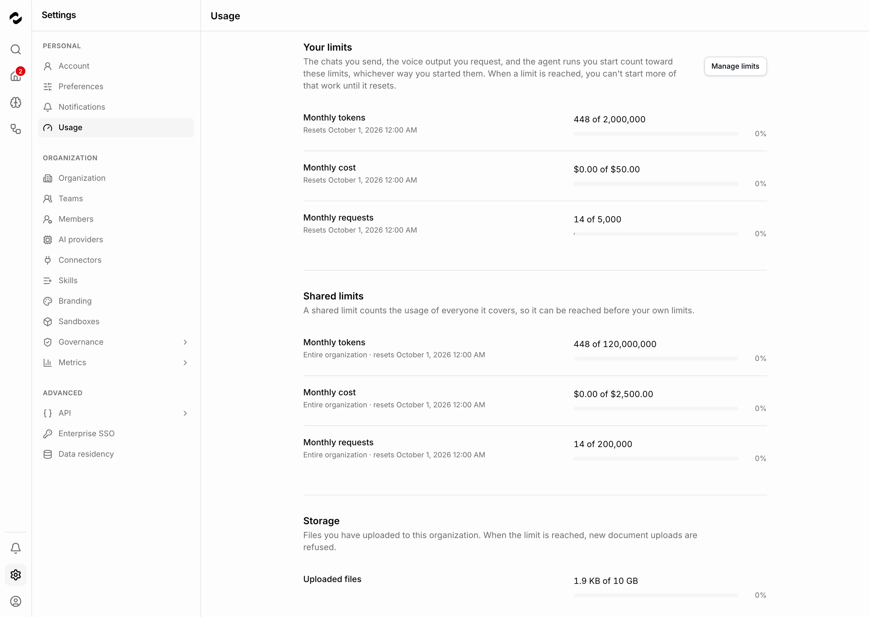Open the brain icon in left rail
869x617 pixels.
(16, 102)
